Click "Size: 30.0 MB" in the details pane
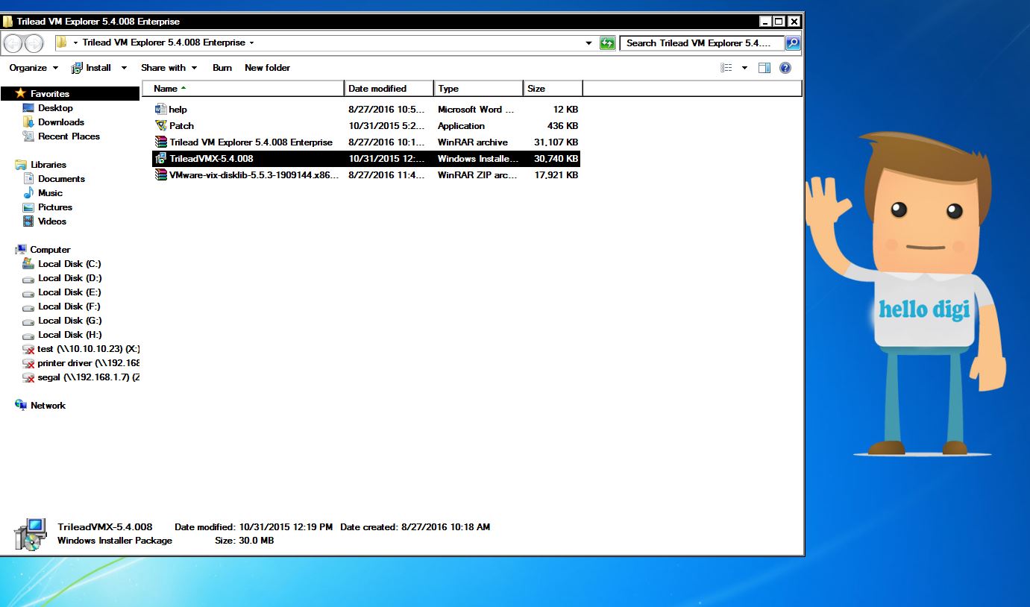This screenshot has width=1030, height=607. [244, 541]
